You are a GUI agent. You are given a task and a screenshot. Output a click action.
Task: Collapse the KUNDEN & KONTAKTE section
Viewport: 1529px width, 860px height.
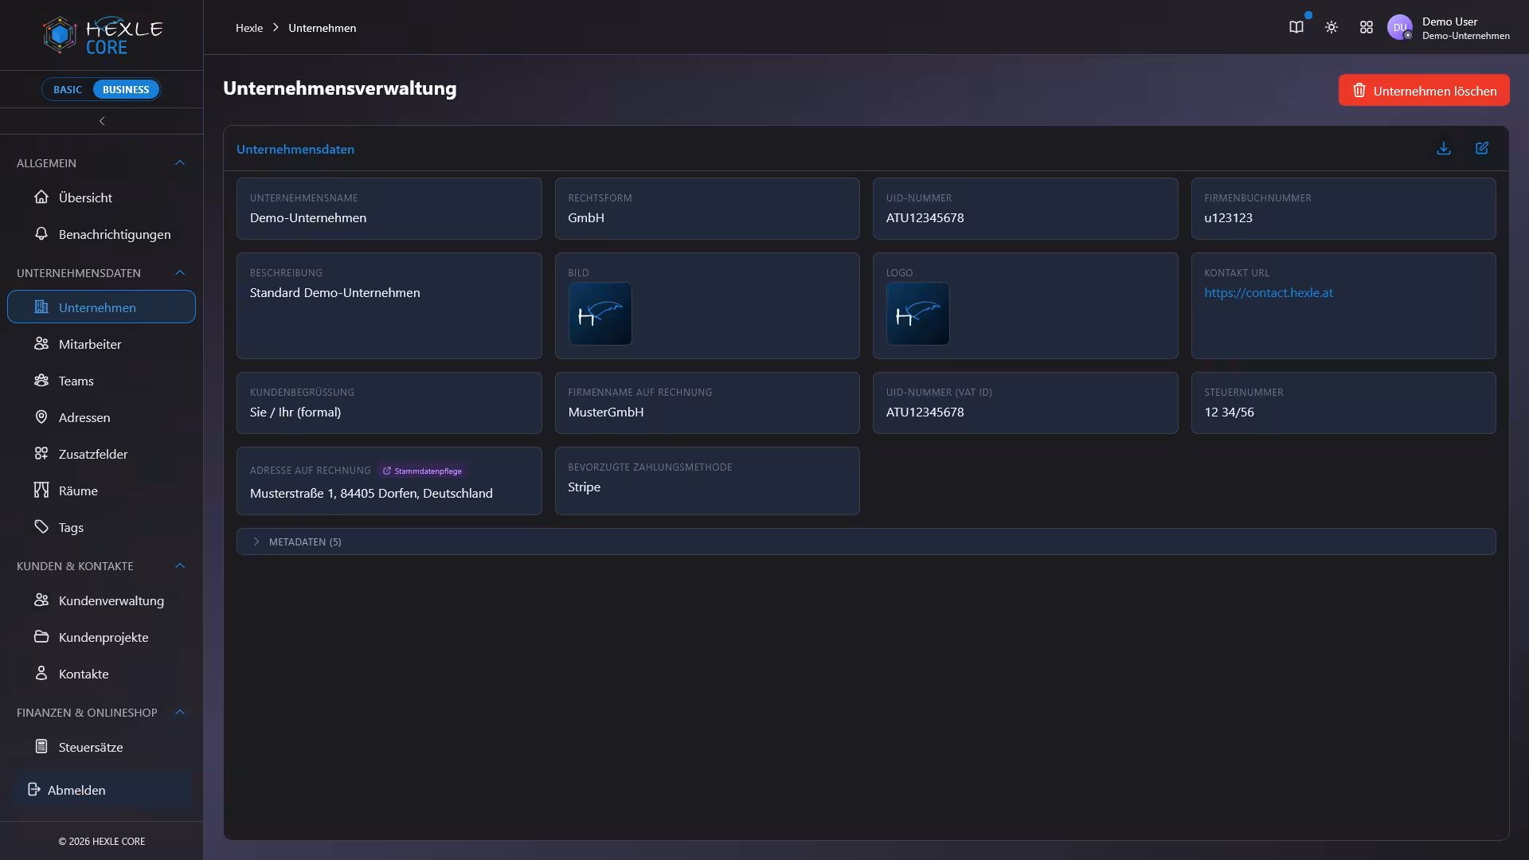[180, 565]
